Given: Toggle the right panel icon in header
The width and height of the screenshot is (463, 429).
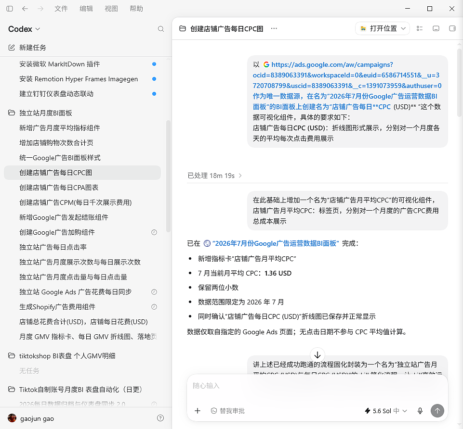Looking at the screenshot, I should coord(452,28).
